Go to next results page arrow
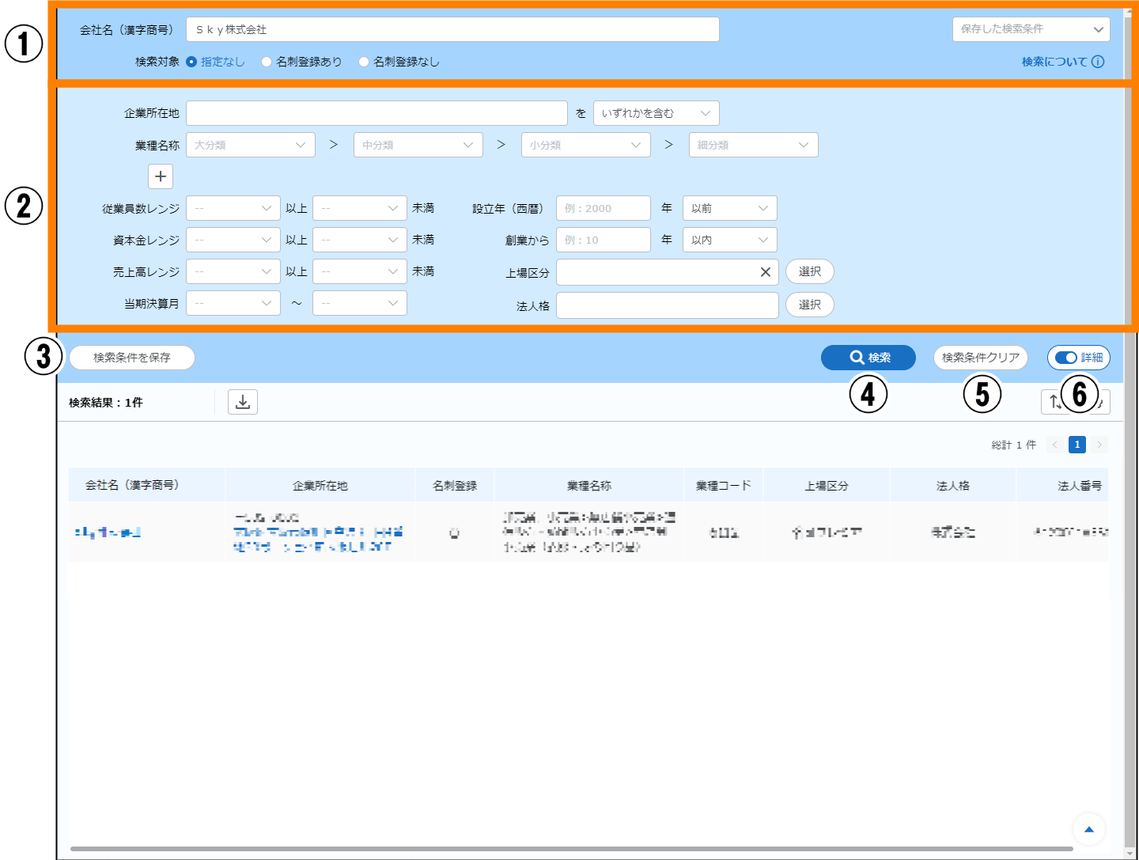Image resolution: width=1139 pixels, height=860 pixels. point(1099,445)
